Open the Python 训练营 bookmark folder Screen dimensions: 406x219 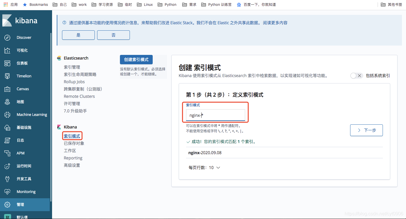tap(216, 4)
